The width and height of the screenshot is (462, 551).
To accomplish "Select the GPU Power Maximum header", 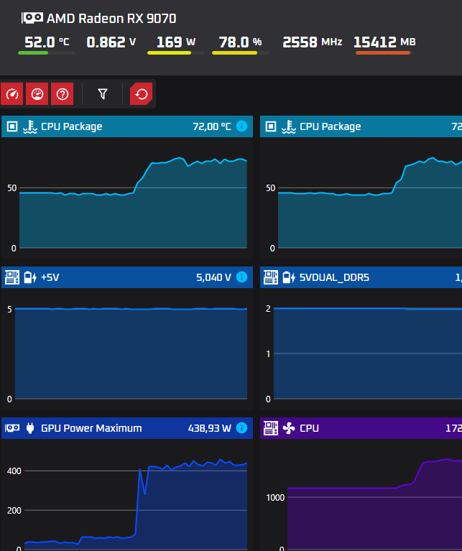I will (127, 428).
